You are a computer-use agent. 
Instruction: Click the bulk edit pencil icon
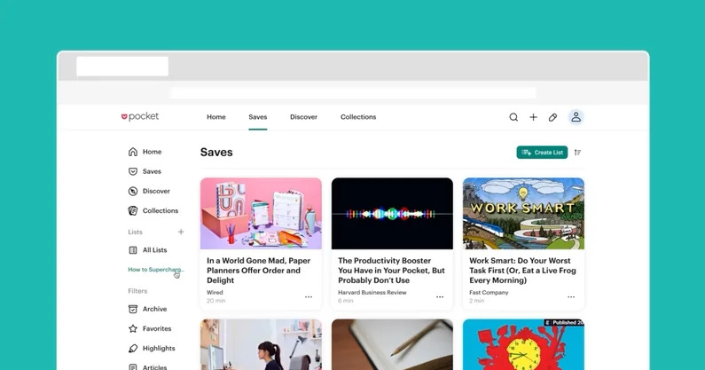click(553, 117)
